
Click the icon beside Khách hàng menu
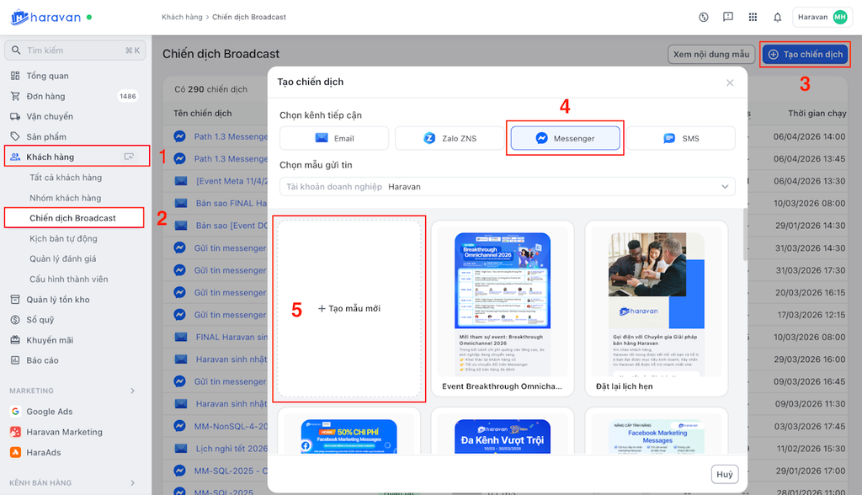tap(129, 157)
